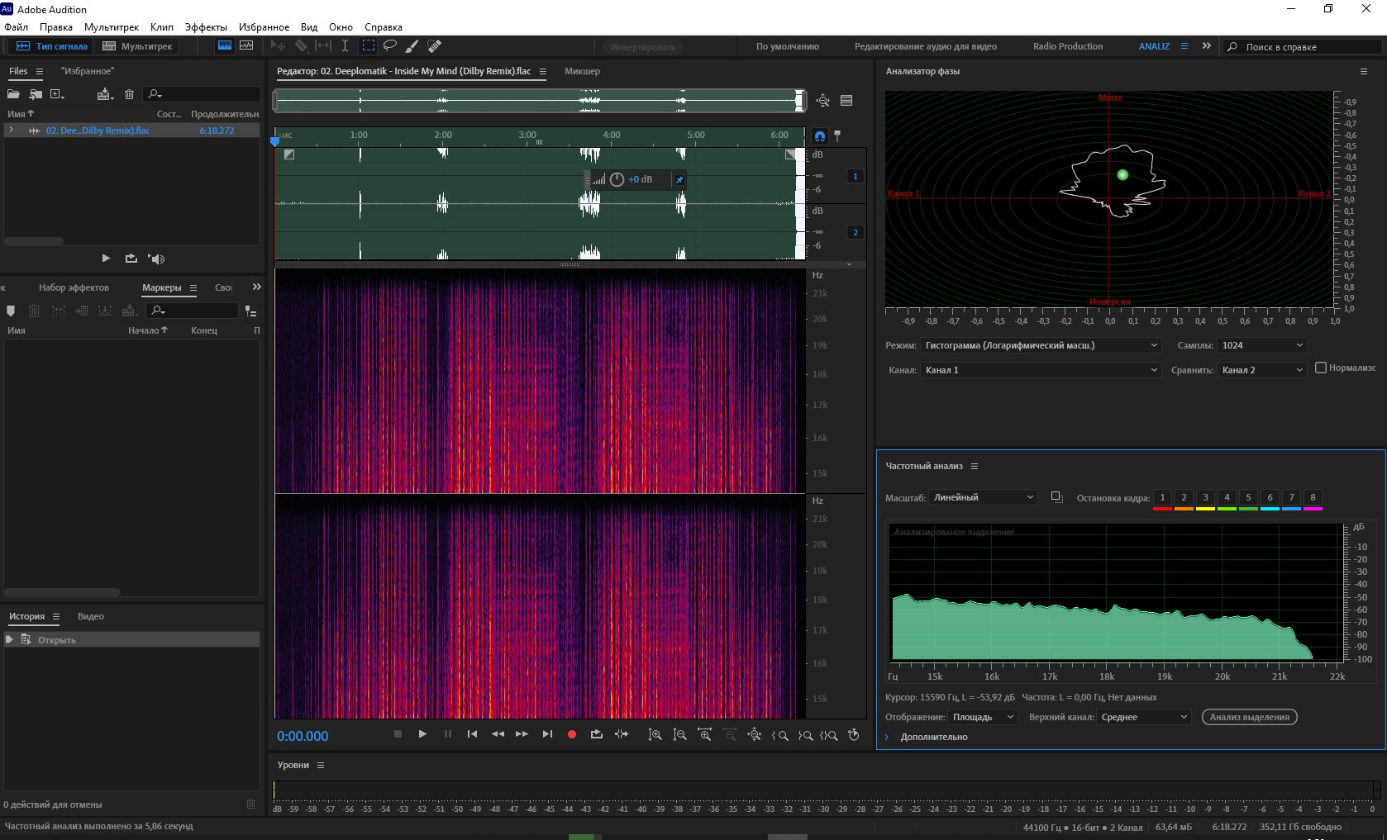Viewport: 1387px width, 840px height.
Task: Toggle channel 1 enable button
Action: click(856, 176)
